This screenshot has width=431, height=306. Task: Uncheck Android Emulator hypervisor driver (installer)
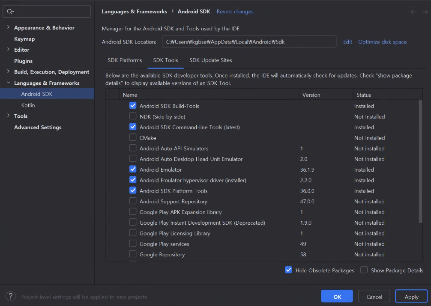[133, 180]
